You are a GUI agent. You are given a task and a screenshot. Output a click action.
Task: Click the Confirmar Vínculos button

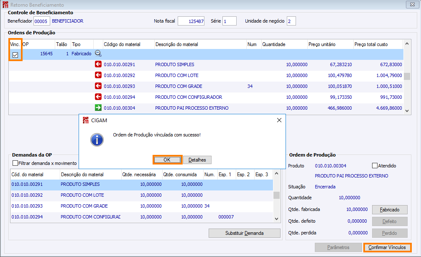(387, 247)
